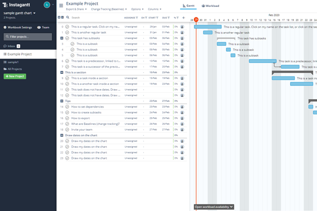Image resolution: width=317 pixels, height=211 pixels.
Task: Click the filter icon on the Assignee column
Action: point(137,17)
